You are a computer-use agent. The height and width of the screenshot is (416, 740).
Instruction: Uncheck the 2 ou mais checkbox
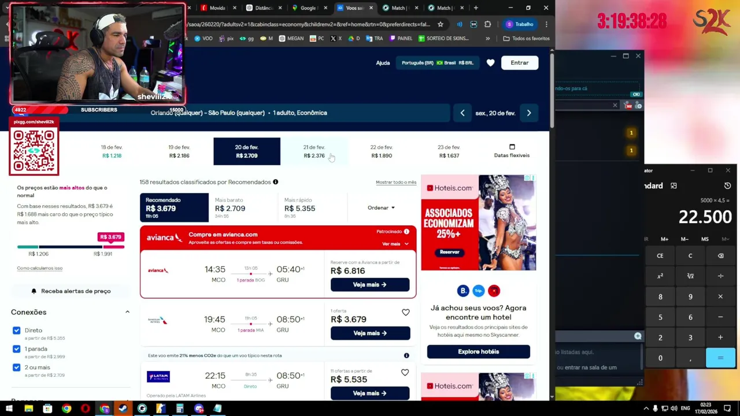(16, 367)
